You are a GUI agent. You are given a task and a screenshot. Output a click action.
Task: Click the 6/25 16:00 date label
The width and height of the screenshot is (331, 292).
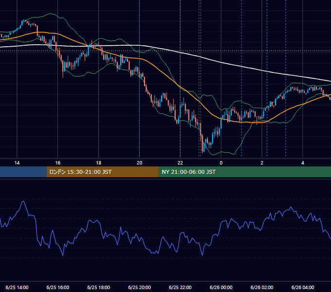pos(57,287)
